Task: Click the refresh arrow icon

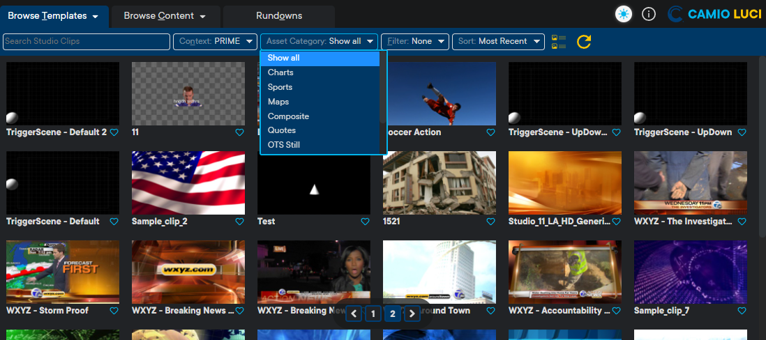Action: click(x=584, y=42)
